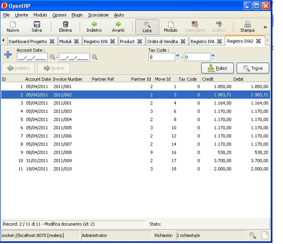Click the search-panel Avanti button

tap(53, 68)
